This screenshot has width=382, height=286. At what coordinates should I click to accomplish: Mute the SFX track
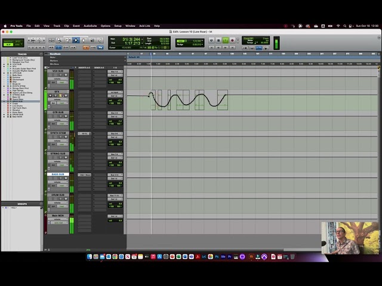(66, 95)
